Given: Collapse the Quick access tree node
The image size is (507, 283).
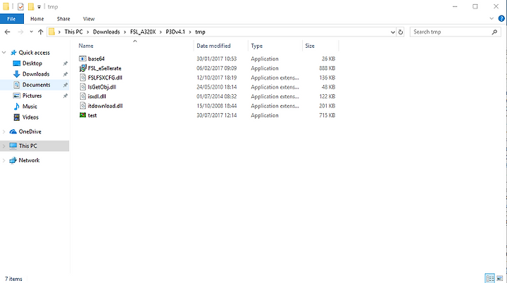Looking at the screenshot, I should point(4,53).
